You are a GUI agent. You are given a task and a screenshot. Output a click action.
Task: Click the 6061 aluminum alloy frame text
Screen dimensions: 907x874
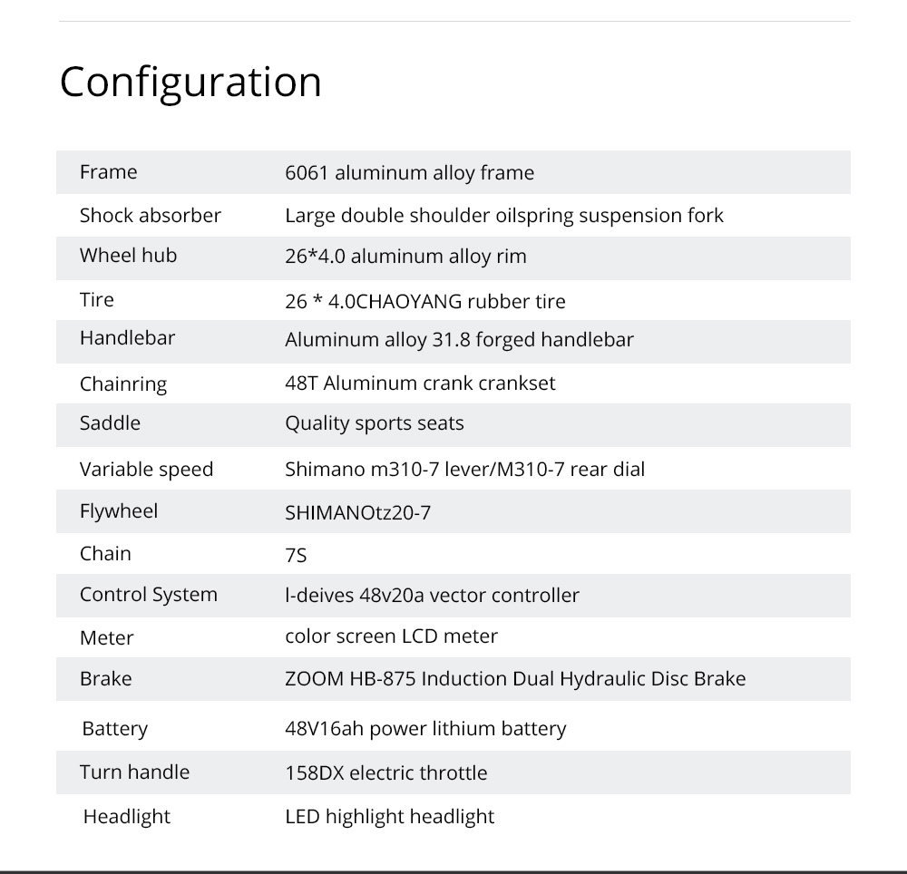pos(410,173)
